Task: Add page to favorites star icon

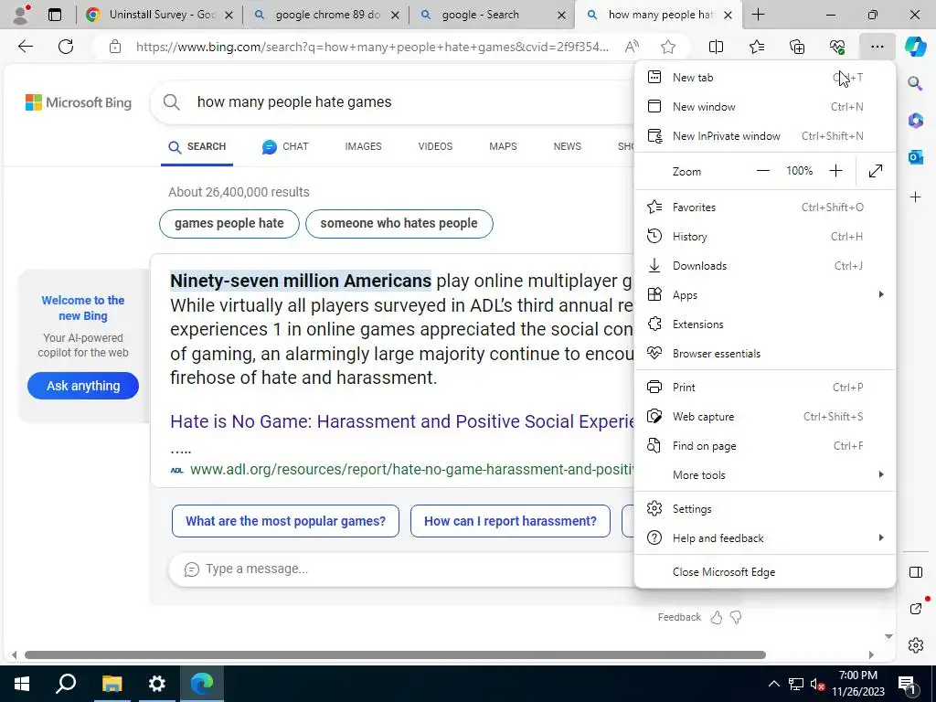Action: [x=668, y=47]
